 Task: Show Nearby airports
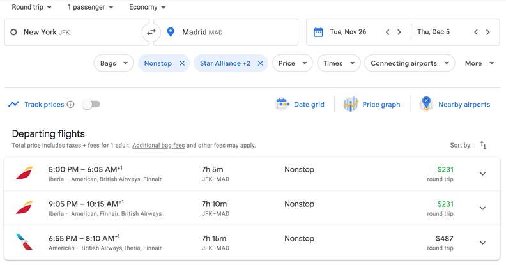[455, 104]
